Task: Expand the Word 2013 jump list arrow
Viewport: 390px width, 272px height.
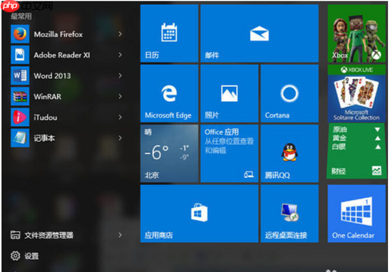Action: pyautogui.click(x=120, y=75)
